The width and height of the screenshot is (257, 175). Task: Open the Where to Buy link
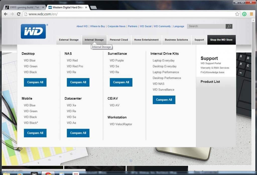pos(98,26)
